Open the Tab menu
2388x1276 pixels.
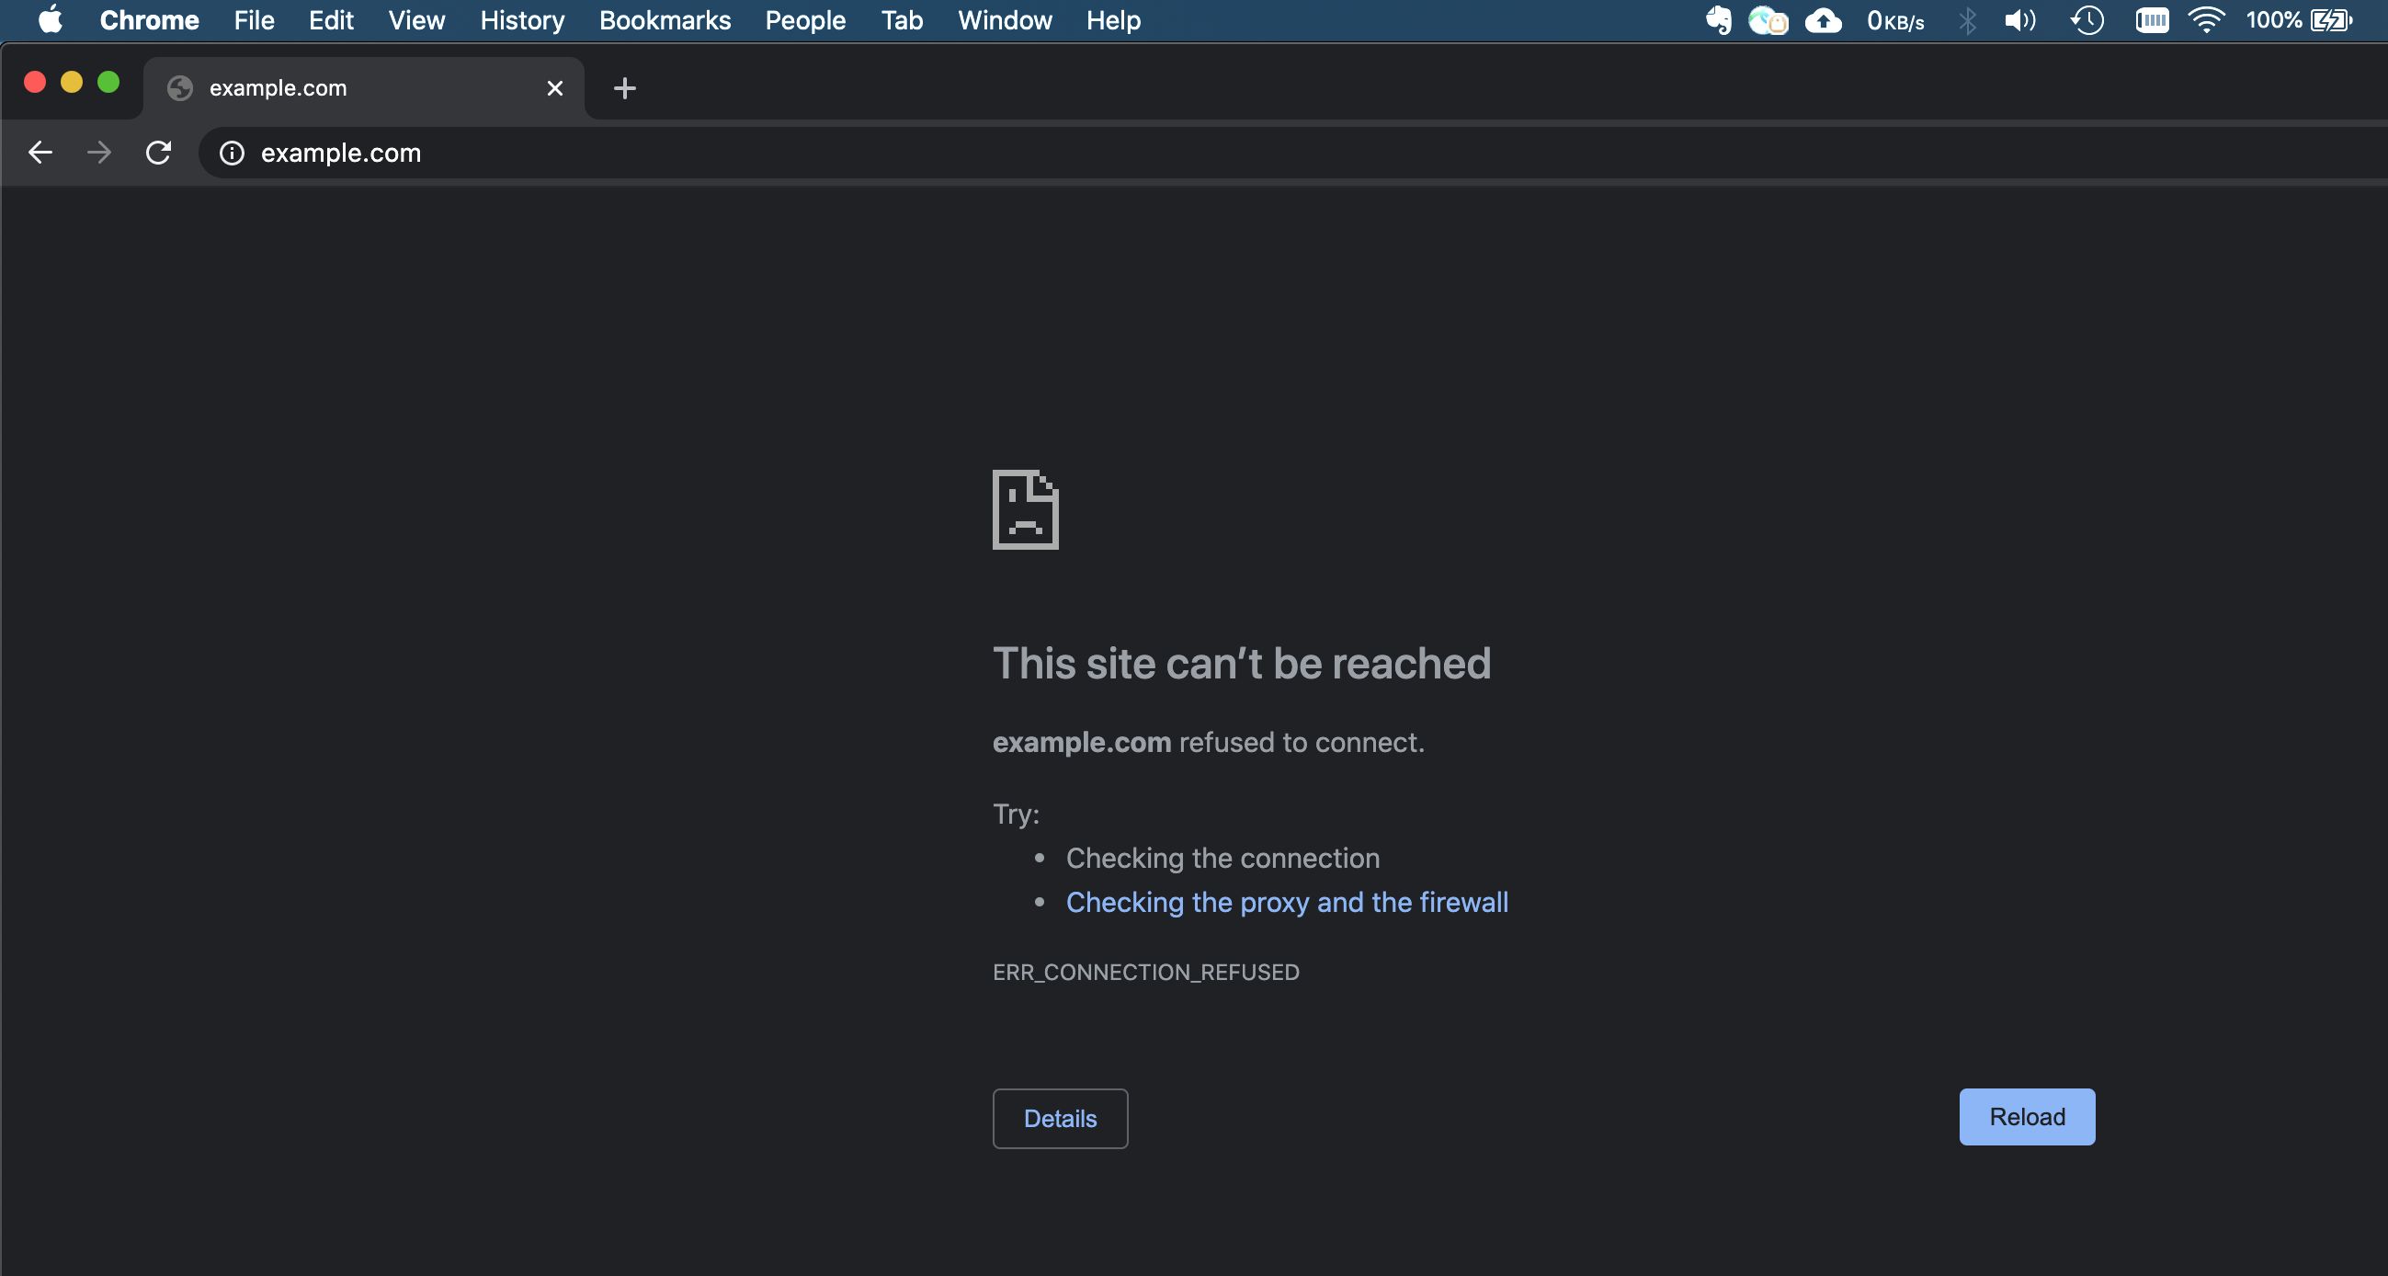tap(901, 20)
